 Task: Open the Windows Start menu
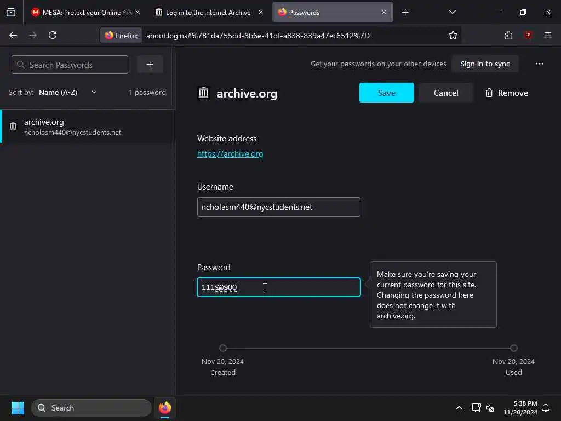click(x=18, y=408)
